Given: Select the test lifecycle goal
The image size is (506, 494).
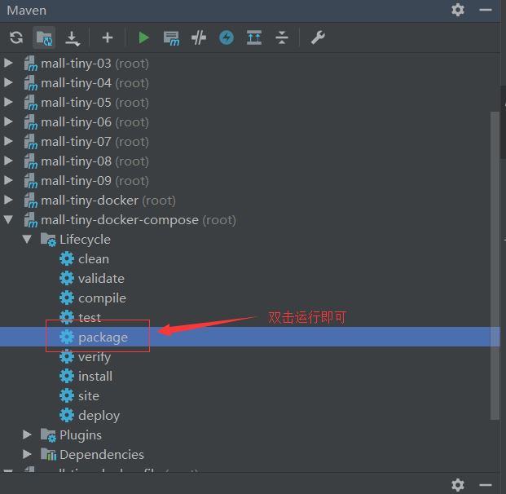Looking at the screenshot, I should (x=90, y=318).
